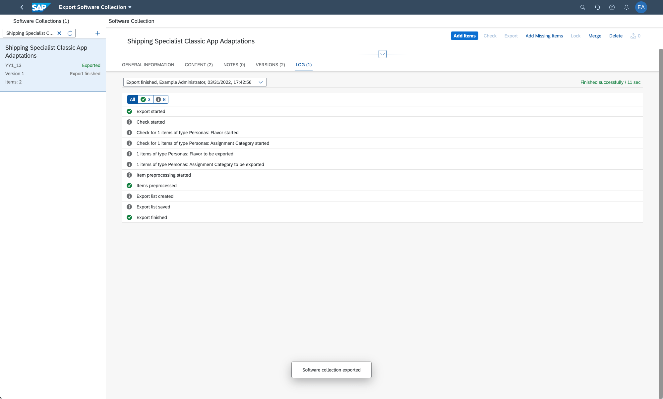Click the back navigation arrow
Screen dimensions: 663x399
22,7
